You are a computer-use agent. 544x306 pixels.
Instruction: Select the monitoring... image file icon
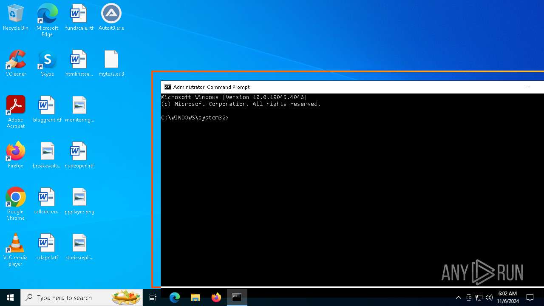pyautogui.click(x=79, y=110)
